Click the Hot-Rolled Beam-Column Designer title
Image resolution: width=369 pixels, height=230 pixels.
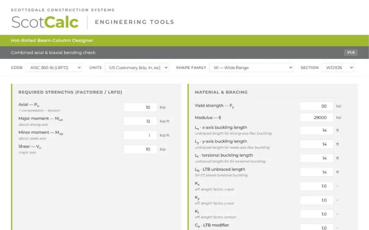(52, 40)
